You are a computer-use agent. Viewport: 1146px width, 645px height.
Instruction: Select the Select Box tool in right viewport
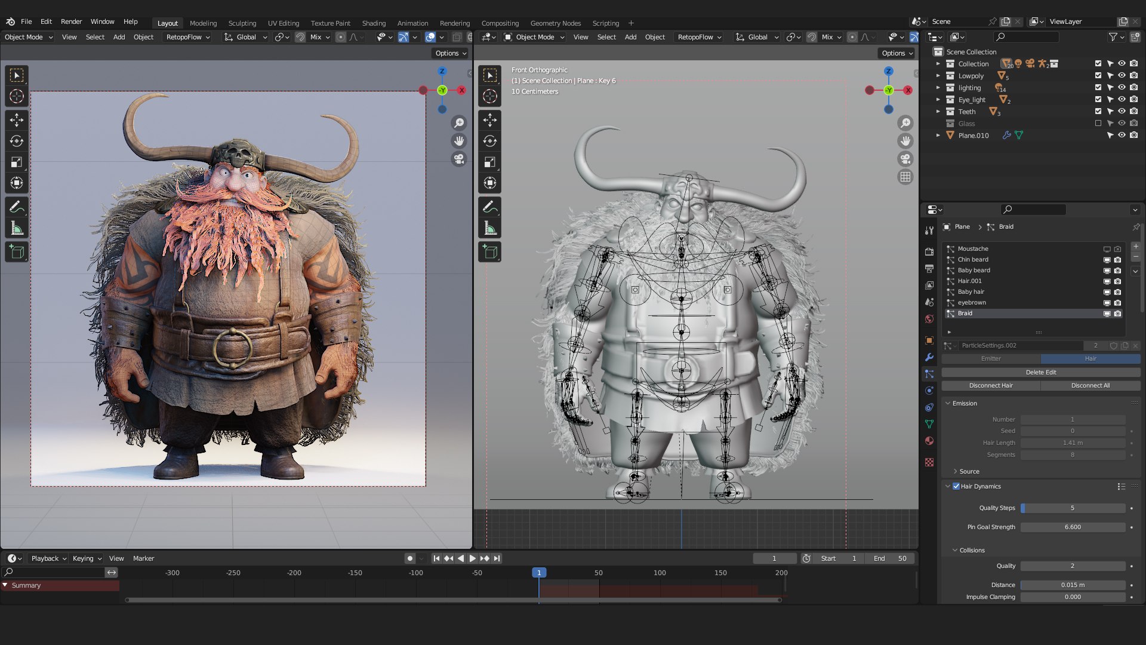(x=490, y=75)
